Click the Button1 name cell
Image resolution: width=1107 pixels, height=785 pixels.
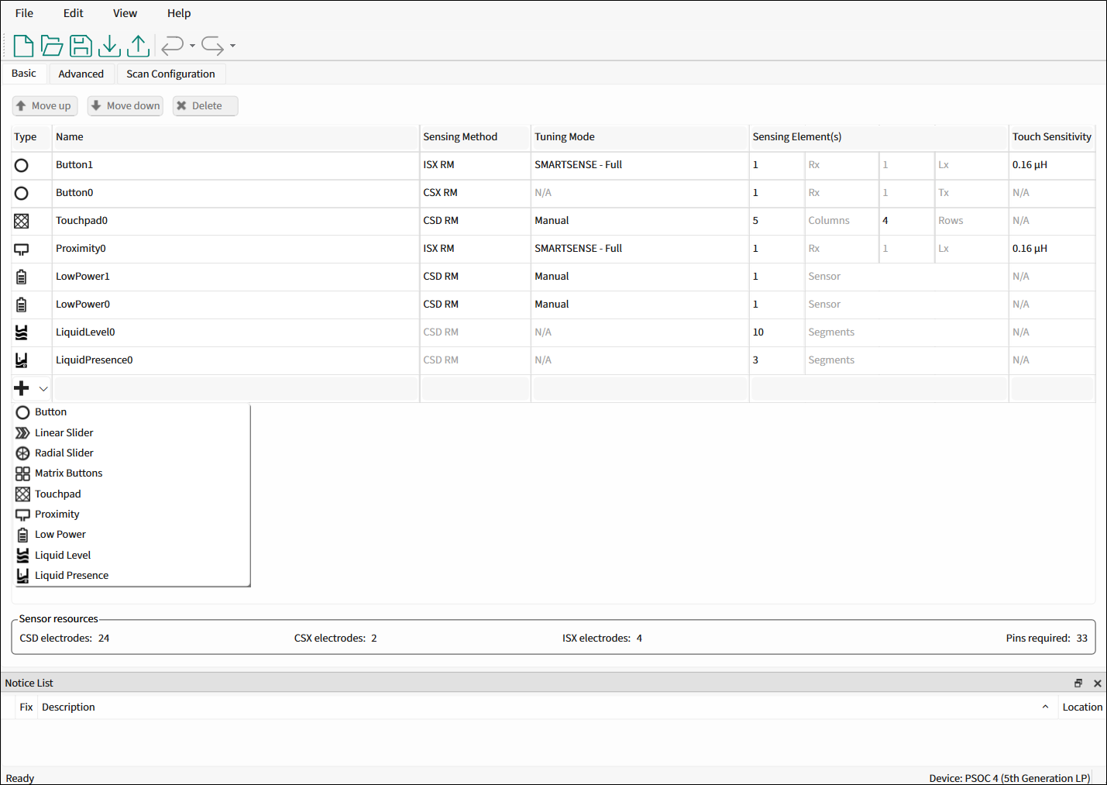tap(232, 165)
